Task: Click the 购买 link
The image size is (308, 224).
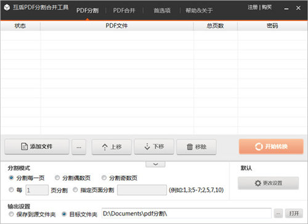Action: click(267, 7)
